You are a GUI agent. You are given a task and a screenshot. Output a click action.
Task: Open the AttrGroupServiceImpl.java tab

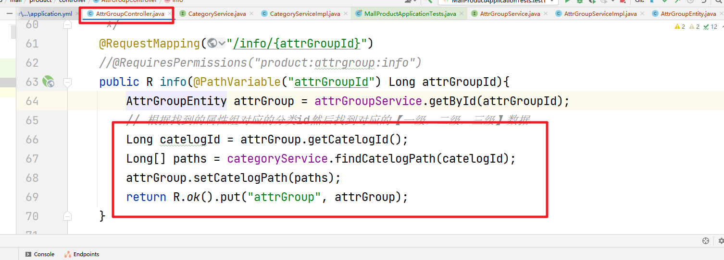coord(600,14)
